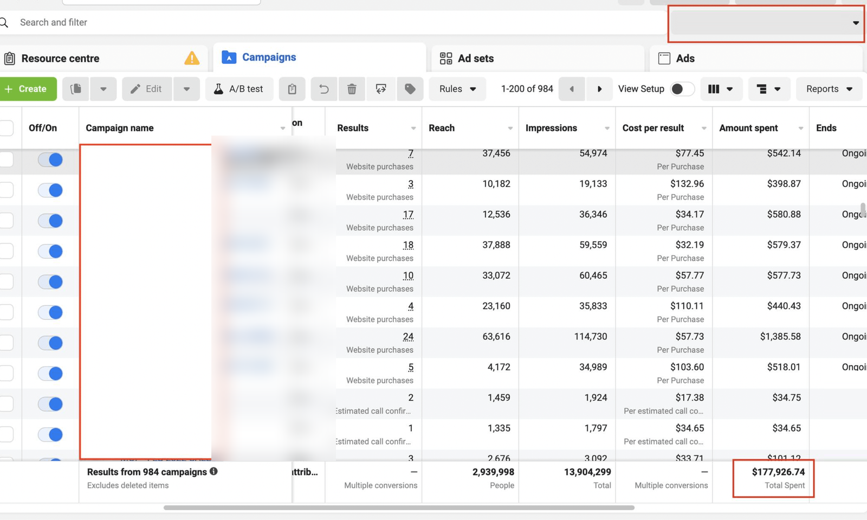Open the date range dropdown at top right
Screen dimensions: 867x520
[766, 23]
